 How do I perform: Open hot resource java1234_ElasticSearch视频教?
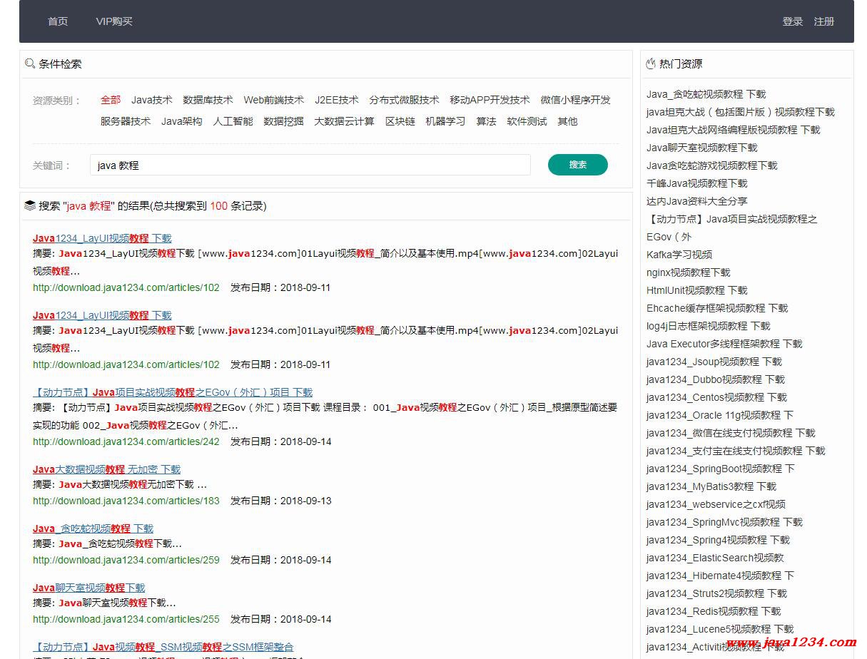(715, 558)
